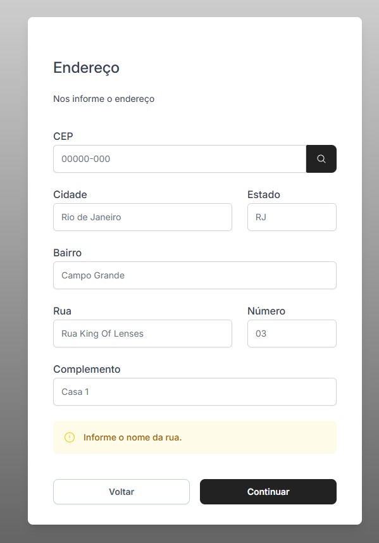Click the text Informe o nome da rua
The image size is (379, 543).
click(133, 437)
